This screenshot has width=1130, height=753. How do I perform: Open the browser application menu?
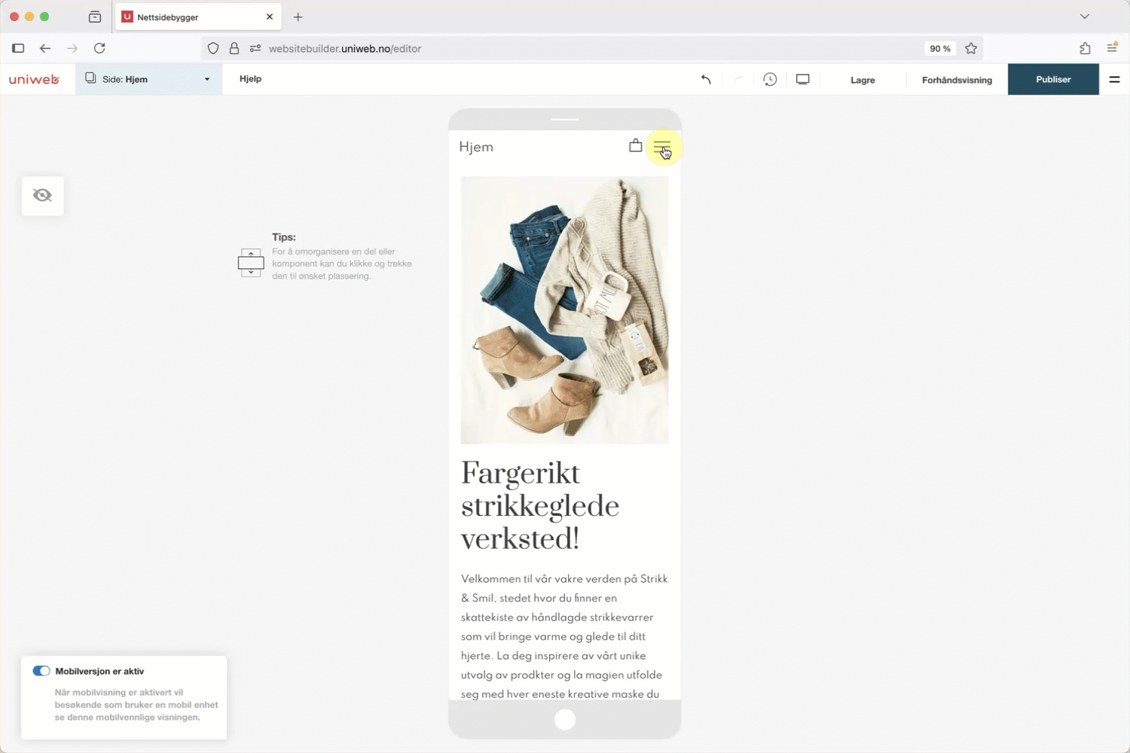click(x=1113, y=47)
